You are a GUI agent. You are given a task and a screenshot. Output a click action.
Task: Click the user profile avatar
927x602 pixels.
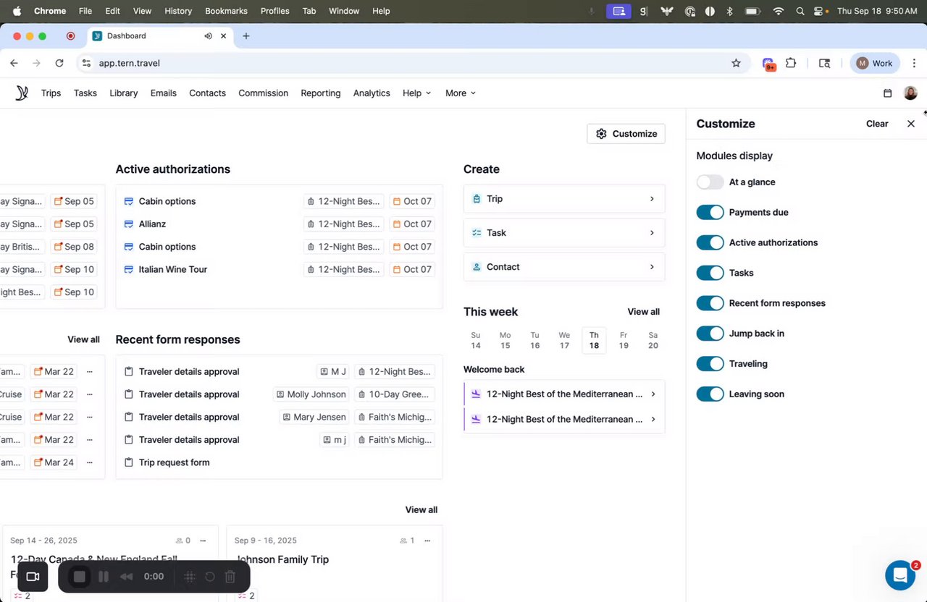pyautogui.click(x=910, y=93)
